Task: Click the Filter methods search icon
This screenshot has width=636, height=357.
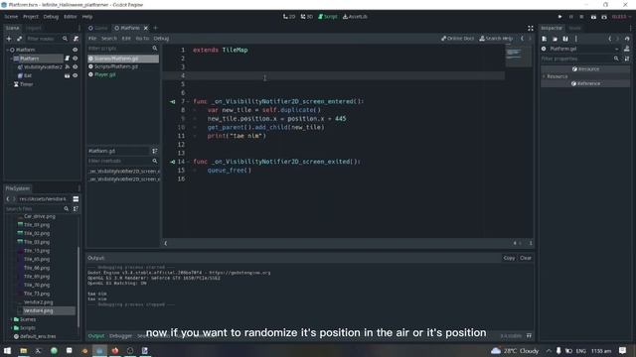Action: 155,161
